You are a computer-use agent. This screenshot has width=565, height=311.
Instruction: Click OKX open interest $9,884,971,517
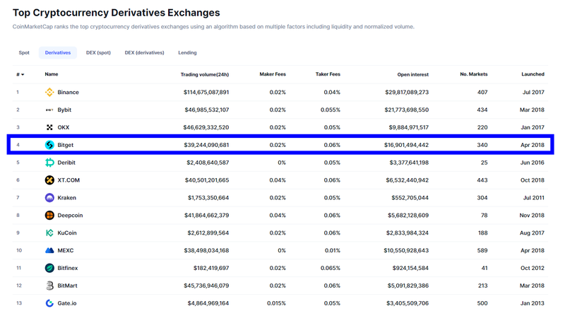pyautogui.click(x=409, y=127)
